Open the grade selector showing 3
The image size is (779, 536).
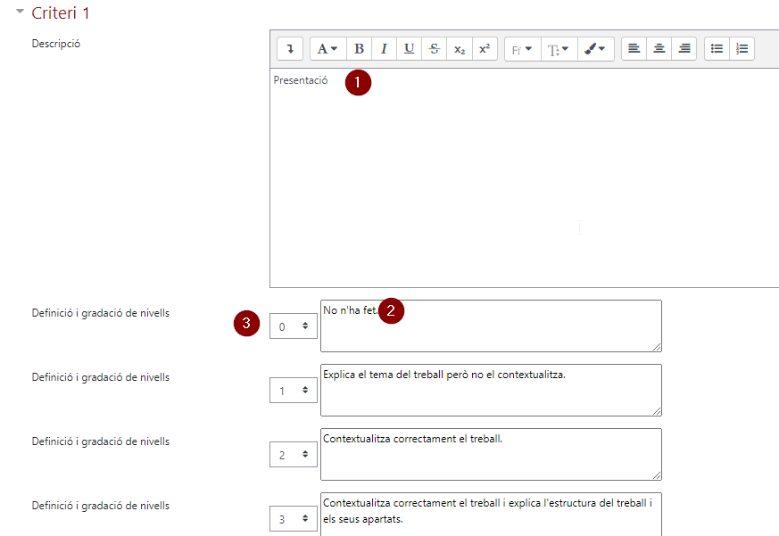point(293,519)
